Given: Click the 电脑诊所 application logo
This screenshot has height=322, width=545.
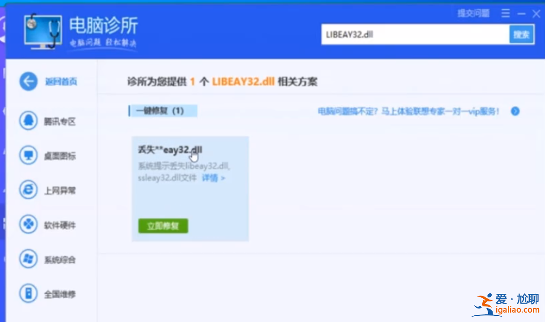Looking at the screenshot, I should 43,30.
